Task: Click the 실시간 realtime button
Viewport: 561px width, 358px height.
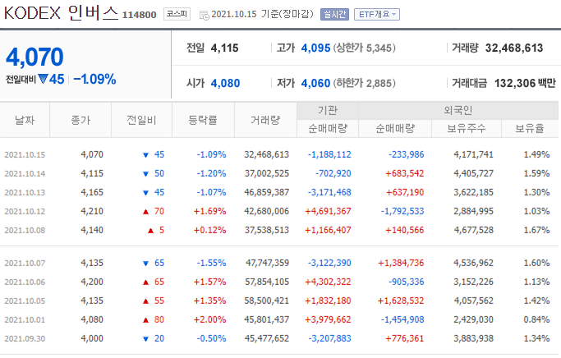Action: [x=334, y=14]
